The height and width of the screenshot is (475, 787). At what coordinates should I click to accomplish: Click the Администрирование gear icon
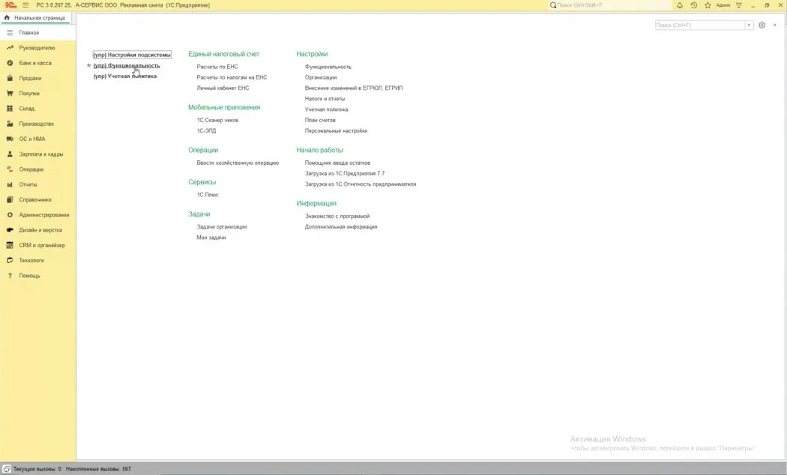tap(10, 215)
